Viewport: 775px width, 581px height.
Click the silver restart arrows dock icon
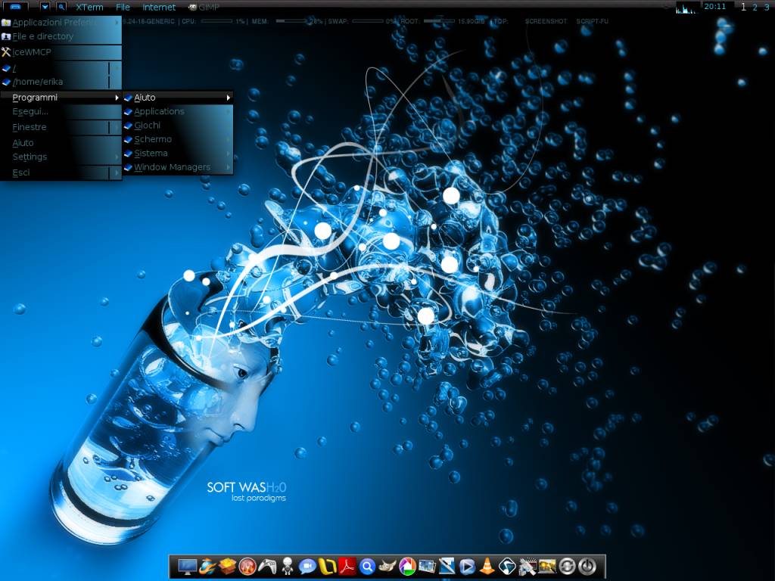point(567,566)
